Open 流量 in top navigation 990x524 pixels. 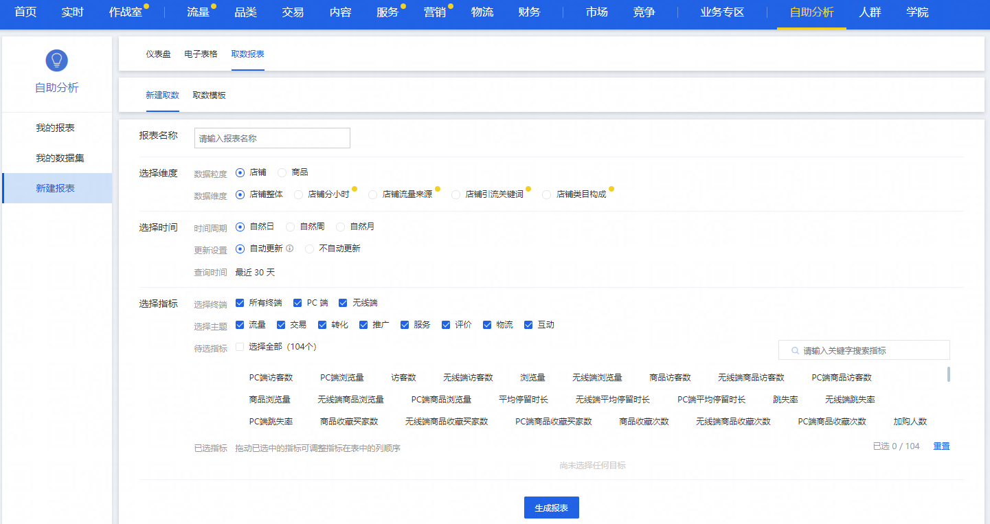[x=198, y=12]
